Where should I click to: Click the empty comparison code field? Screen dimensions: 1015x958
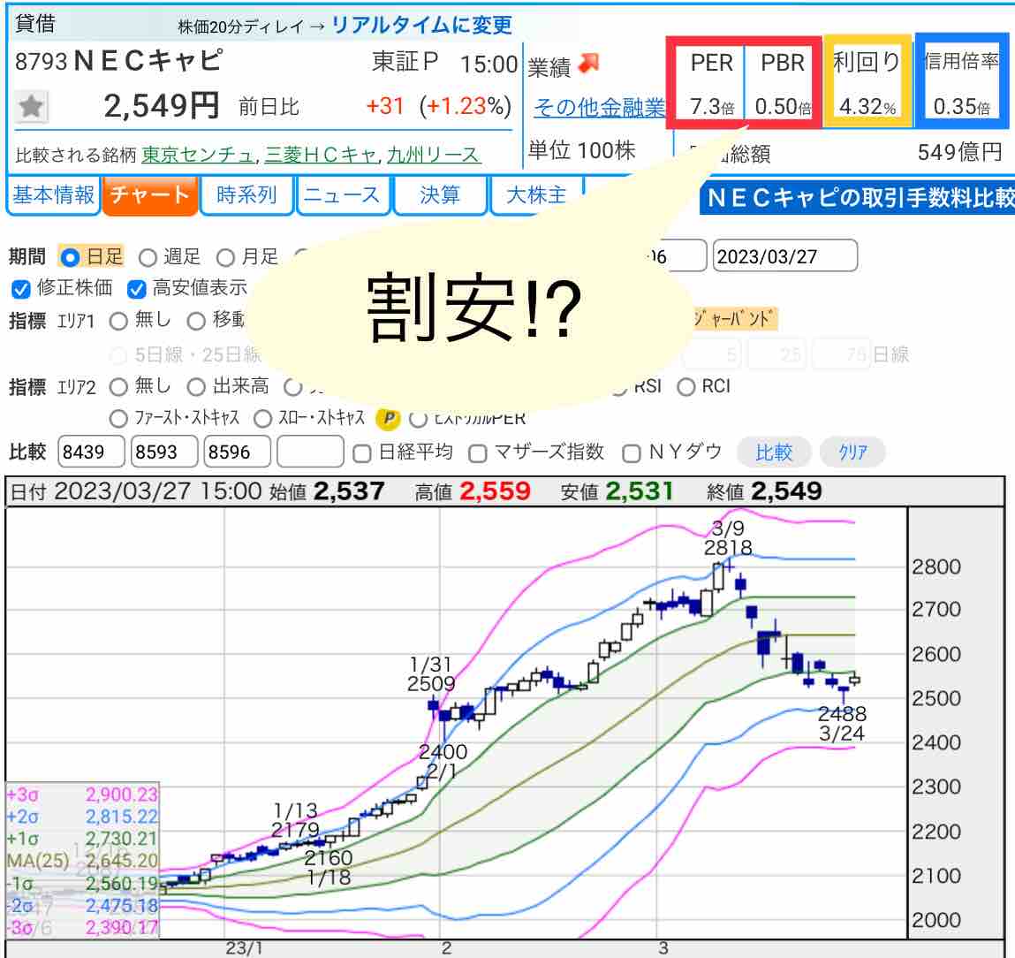point(310,452)
